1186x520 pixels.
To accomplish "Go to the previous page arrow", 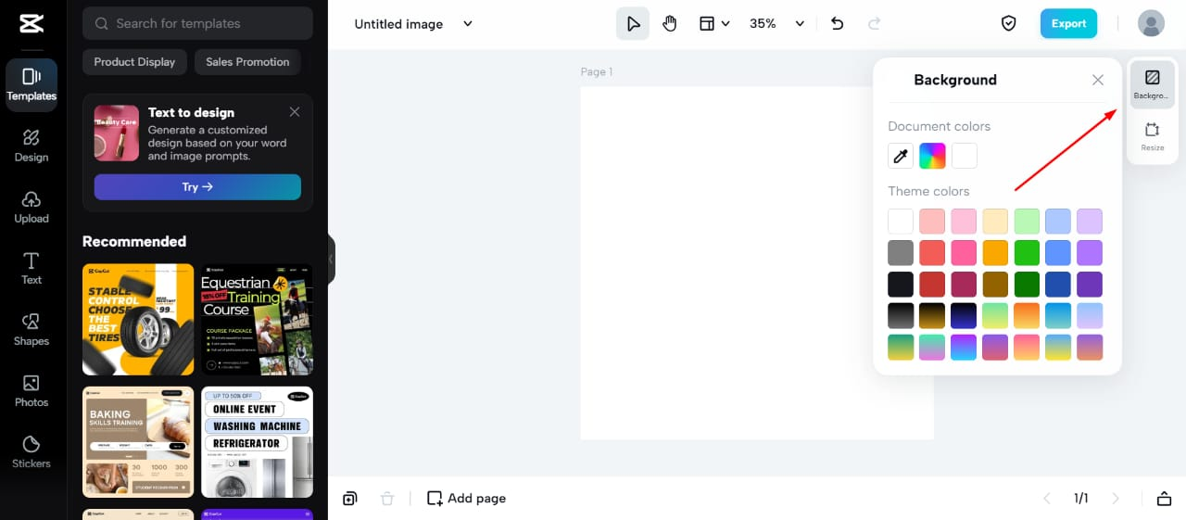I will [1047, 499].
